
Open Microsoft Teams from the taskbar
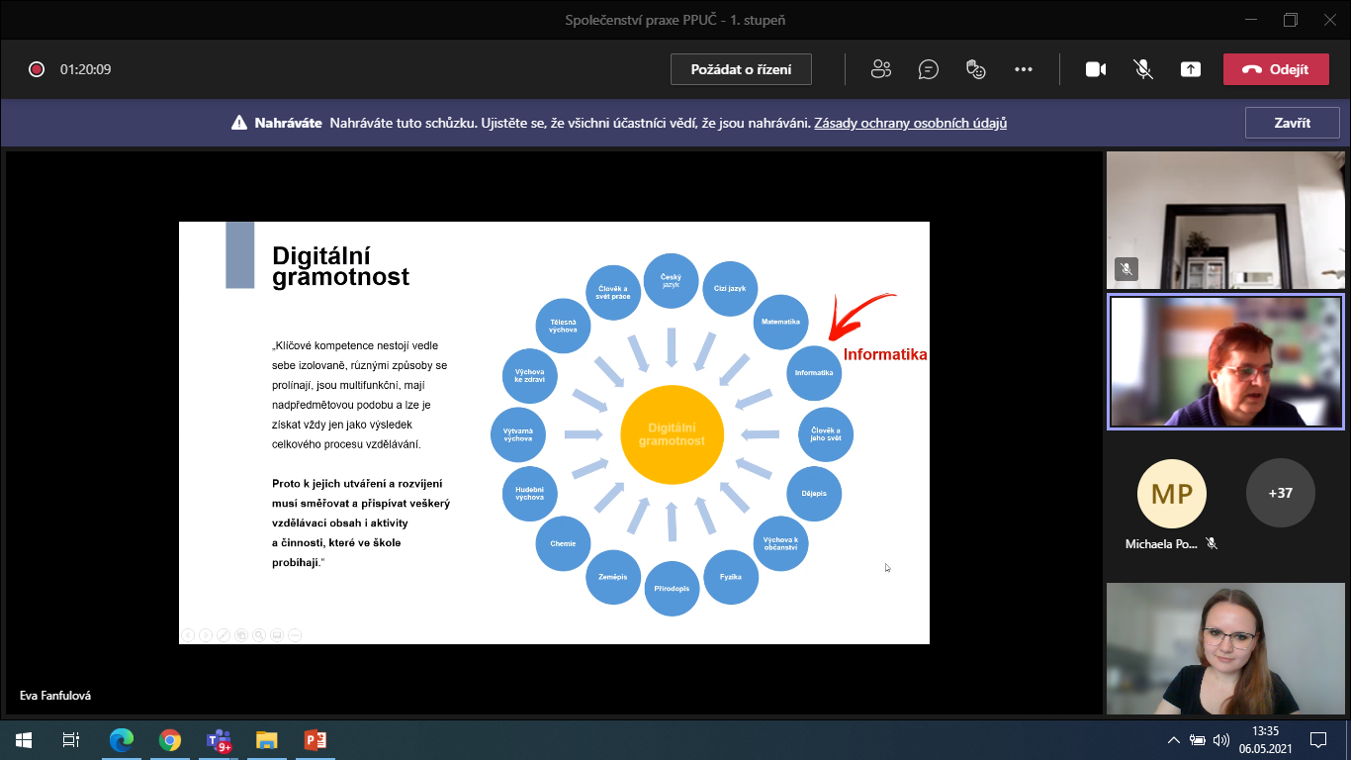point(218,740)
